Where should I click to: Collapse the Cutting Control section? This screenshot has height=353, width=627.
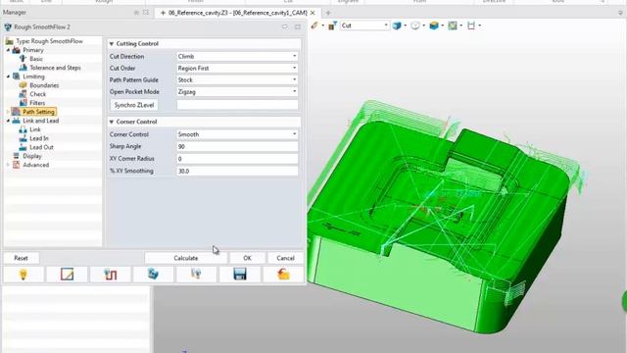[x=112, y=43]
